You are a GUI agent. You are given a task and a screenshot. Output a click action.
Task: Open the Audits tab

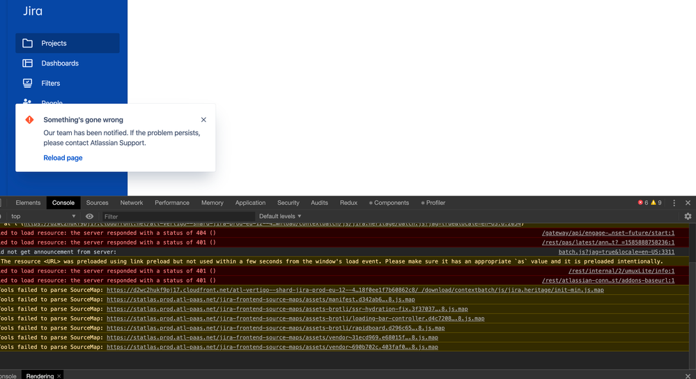click(319, 203)
